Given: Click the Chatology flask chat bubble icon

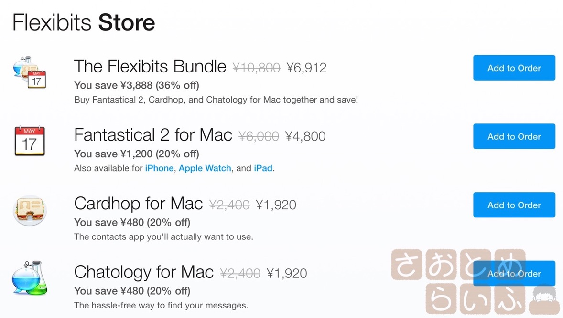Looking at the screenshot, I should pyautogui.click(x=30, y=278).
